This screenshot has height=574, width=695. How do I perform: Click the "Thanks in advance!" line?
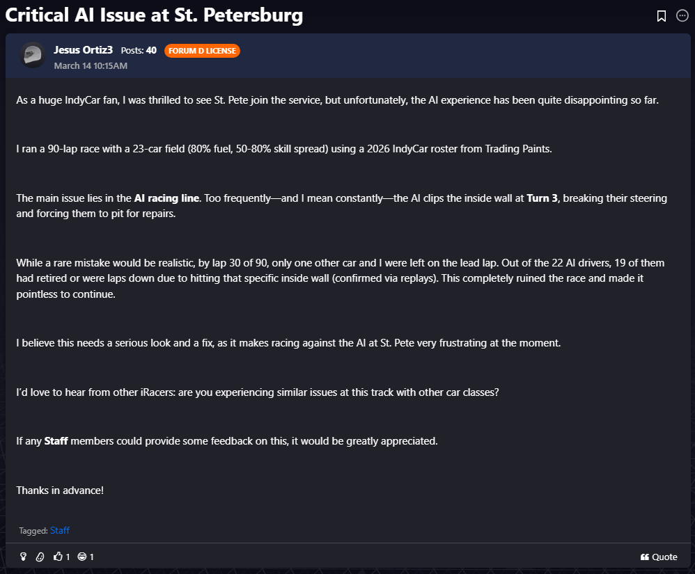(x=60, y=490)
